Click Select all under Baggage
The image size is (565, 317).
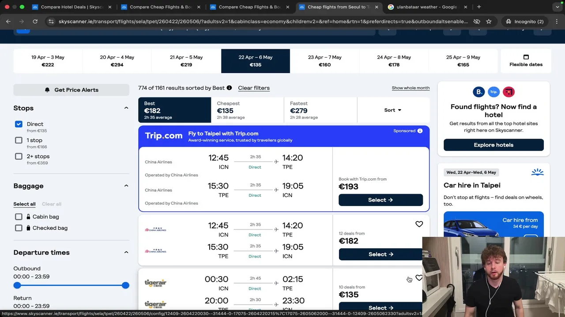24,204
